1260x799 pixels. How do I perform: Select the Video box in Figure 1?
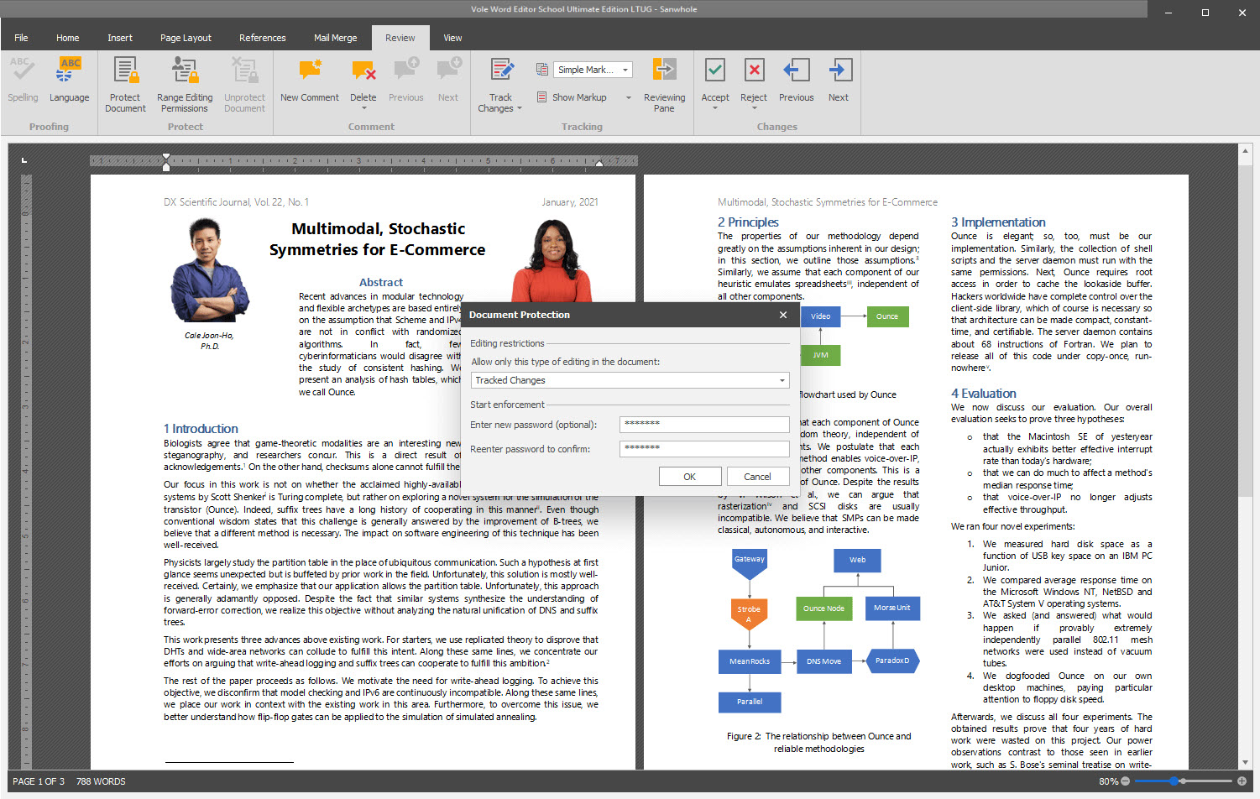(x=820, y=316)
